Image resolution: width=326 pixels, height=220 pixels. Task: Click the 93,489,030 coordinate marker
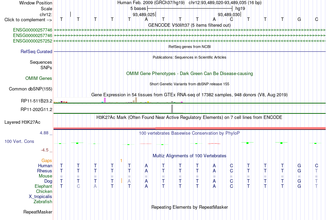pos(229,14)
